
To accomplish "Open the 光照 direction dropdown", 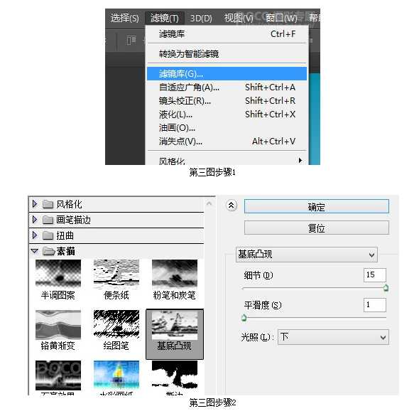I will 333,337.
